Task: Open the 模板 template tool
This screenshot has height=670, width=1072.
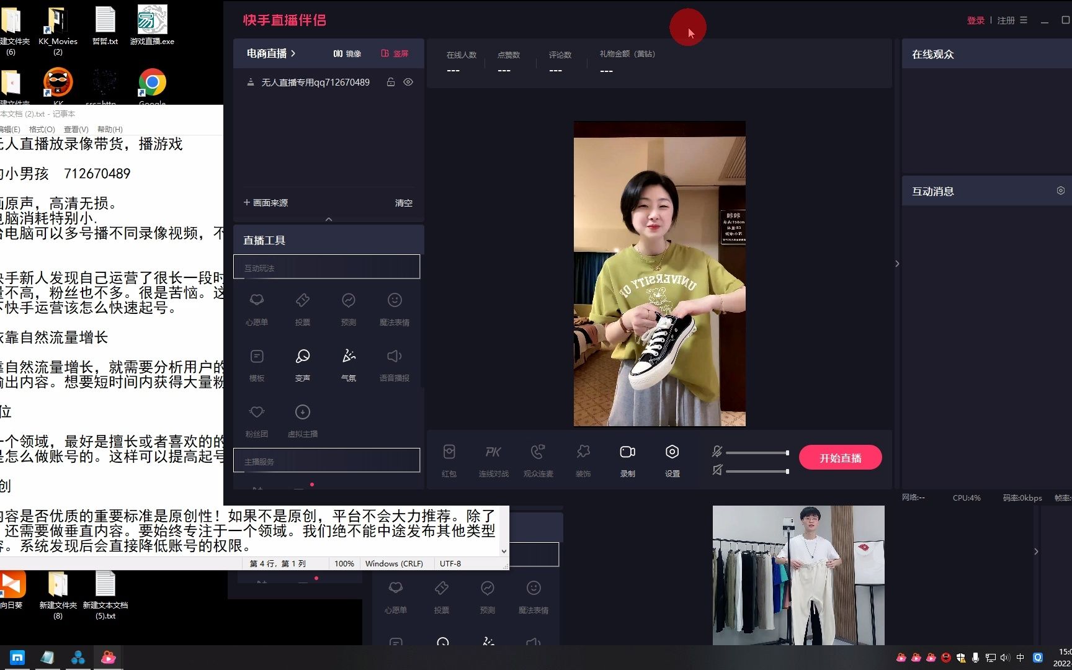Action: click(x=257, y=364)
